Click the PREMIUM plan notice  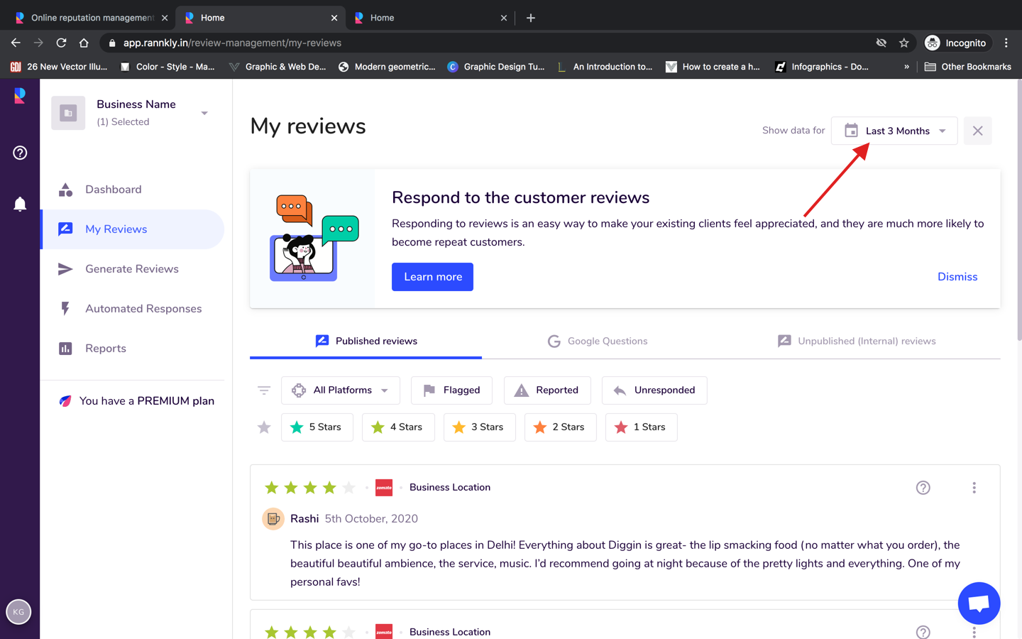(136, 401)
